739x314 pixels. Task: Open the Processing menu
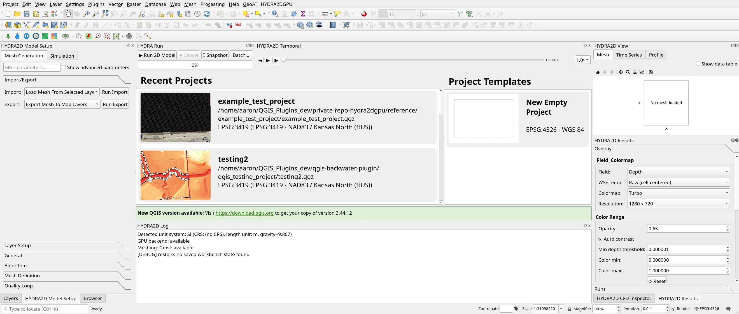(x=212, y=4)
